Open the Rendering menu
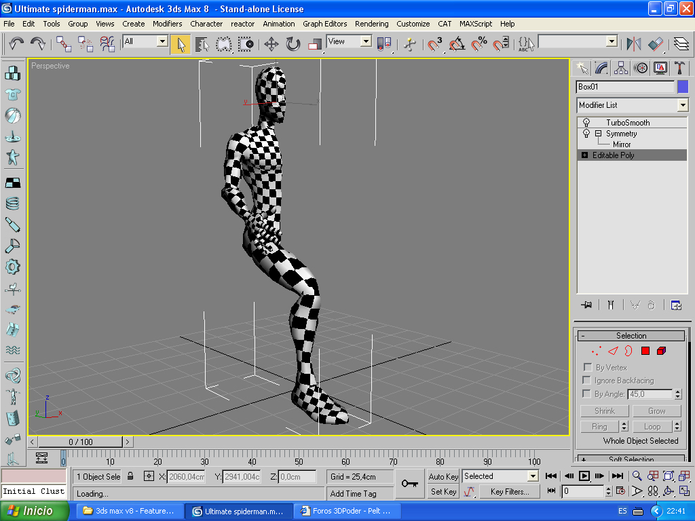The height and width of the screenshot is (521, 695). pyautogui.click(x=371, y=24)
